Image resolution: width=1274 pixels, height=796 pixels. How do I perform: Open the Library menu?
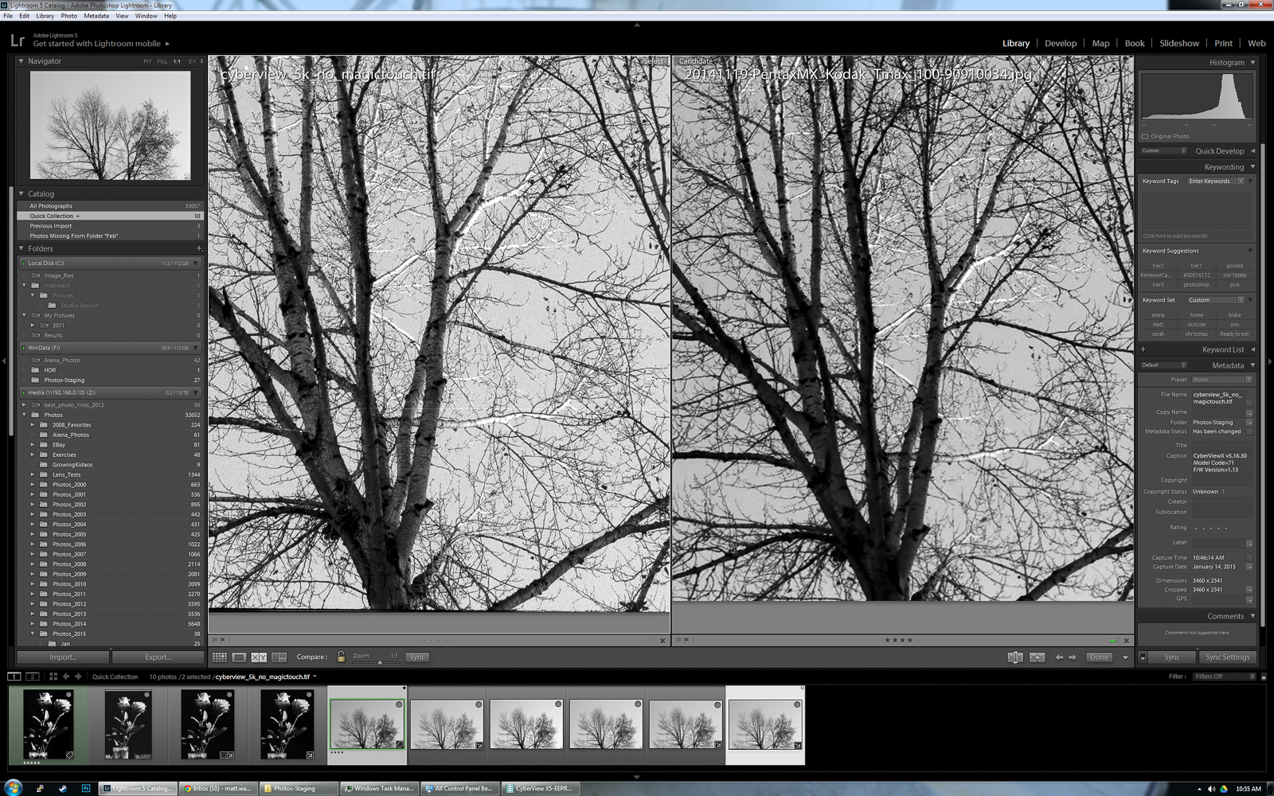point(45,15)
